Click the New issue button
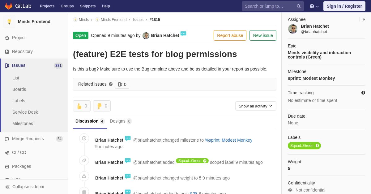 pyautogui.click(x=263, y=35)
